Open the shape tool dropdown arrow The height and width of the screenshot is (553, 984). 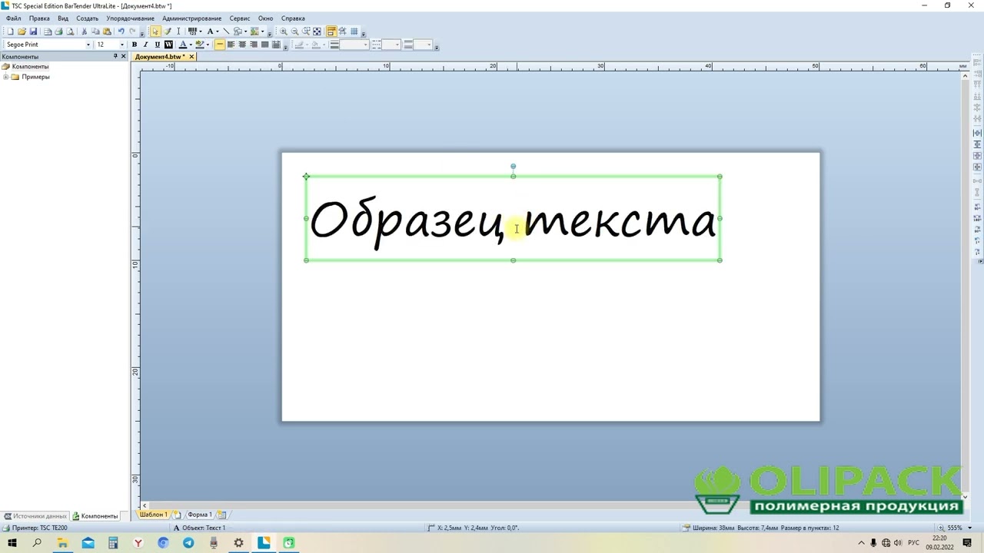click(x=246, y=31)
